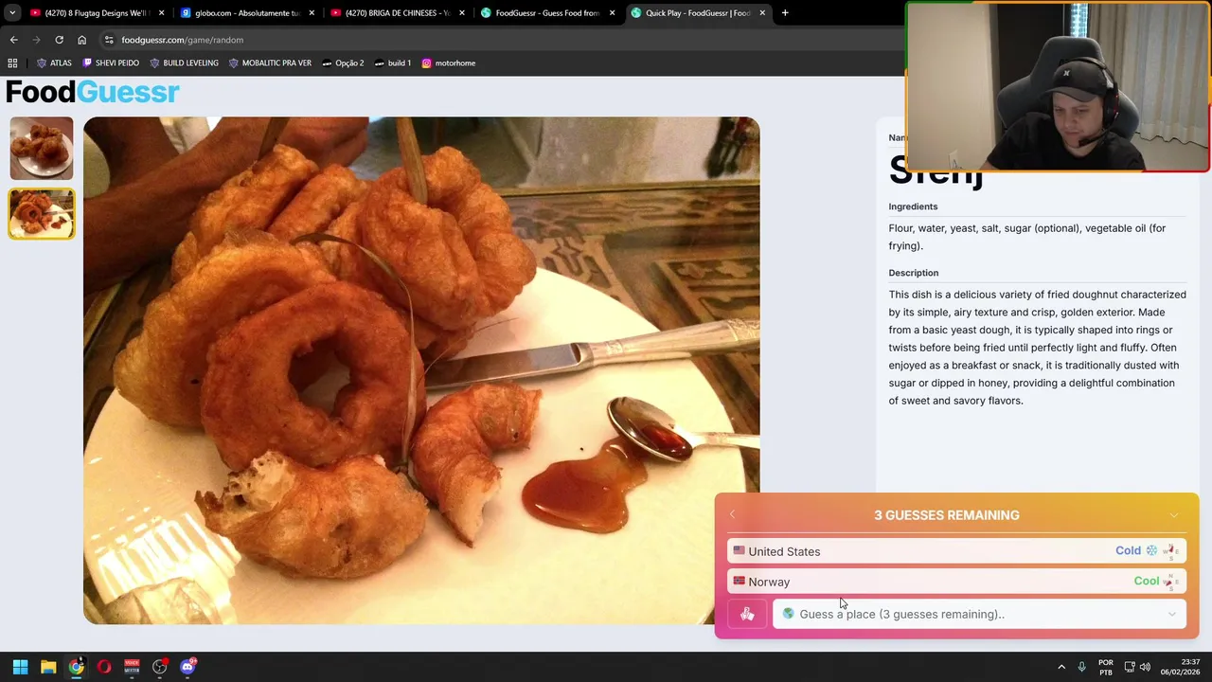Reload the current page
The image size is (1212, 682).
[59, 40]
